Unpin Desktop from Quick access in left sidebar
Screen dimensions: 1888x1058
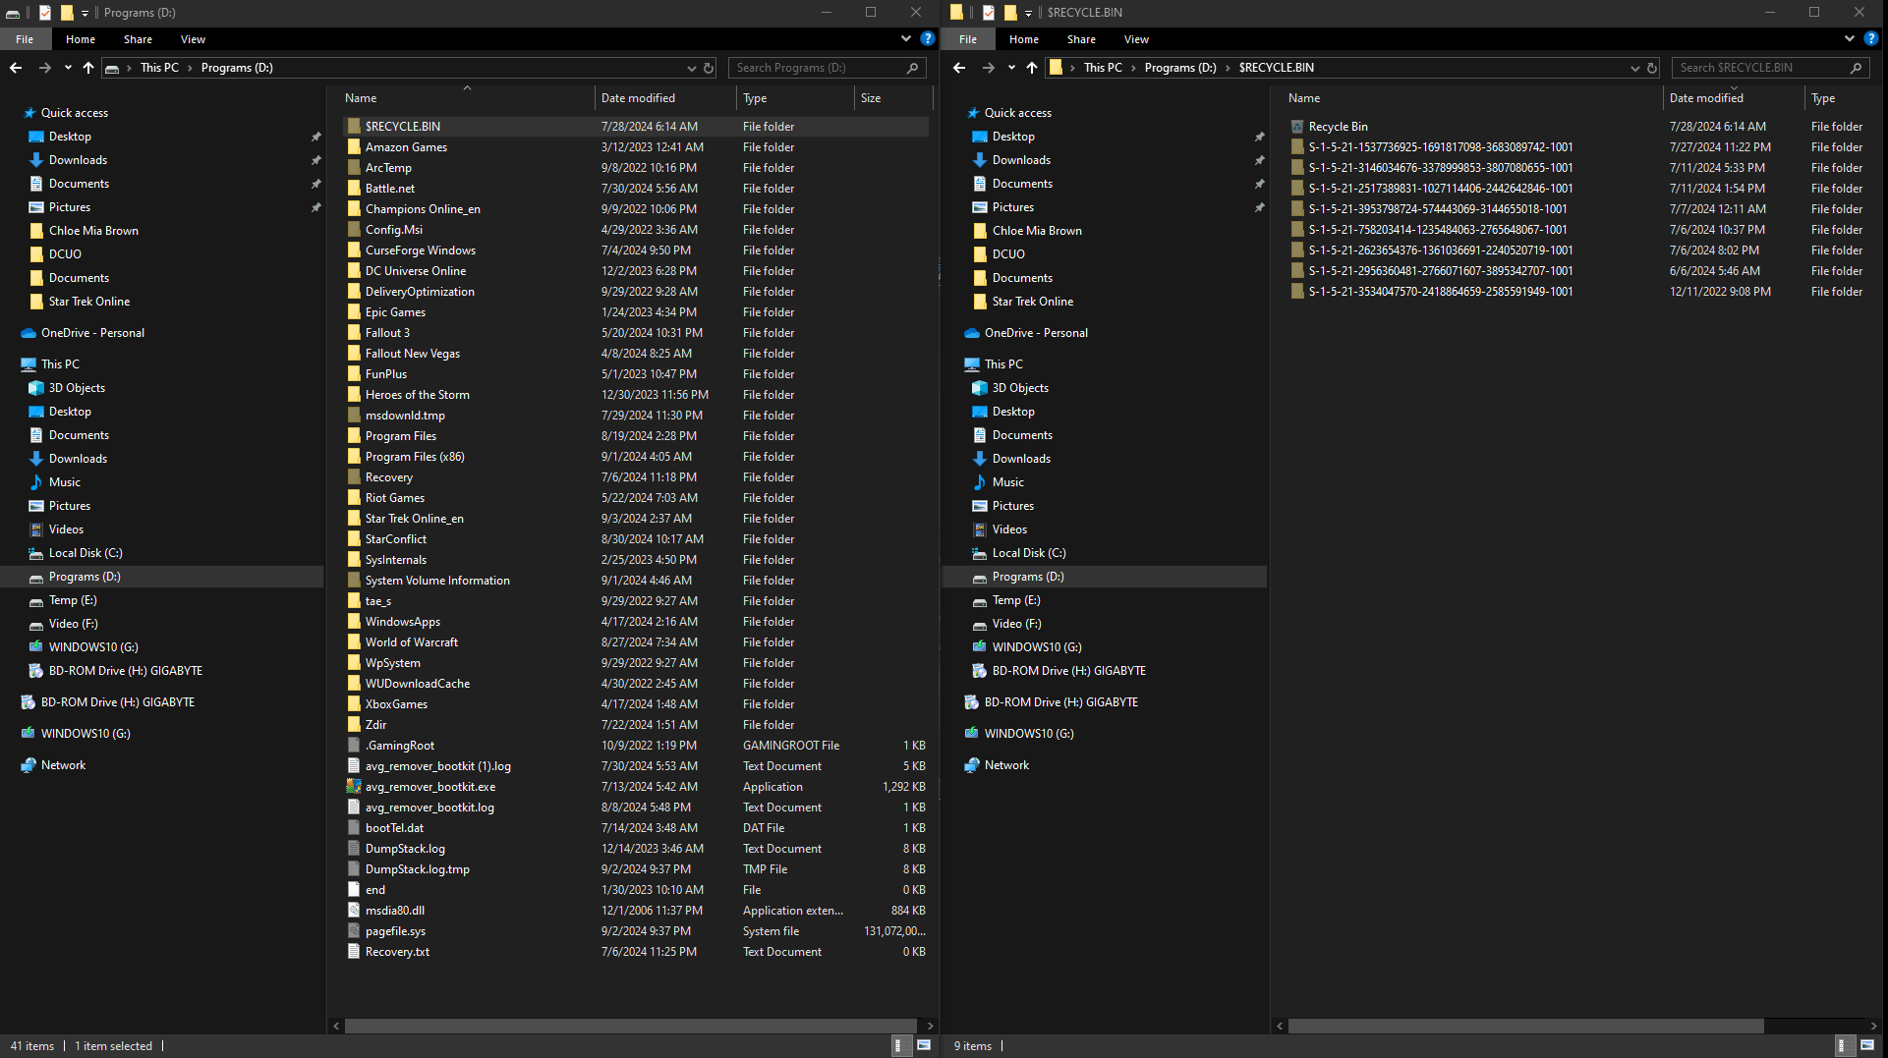click(x=315, y=137)
